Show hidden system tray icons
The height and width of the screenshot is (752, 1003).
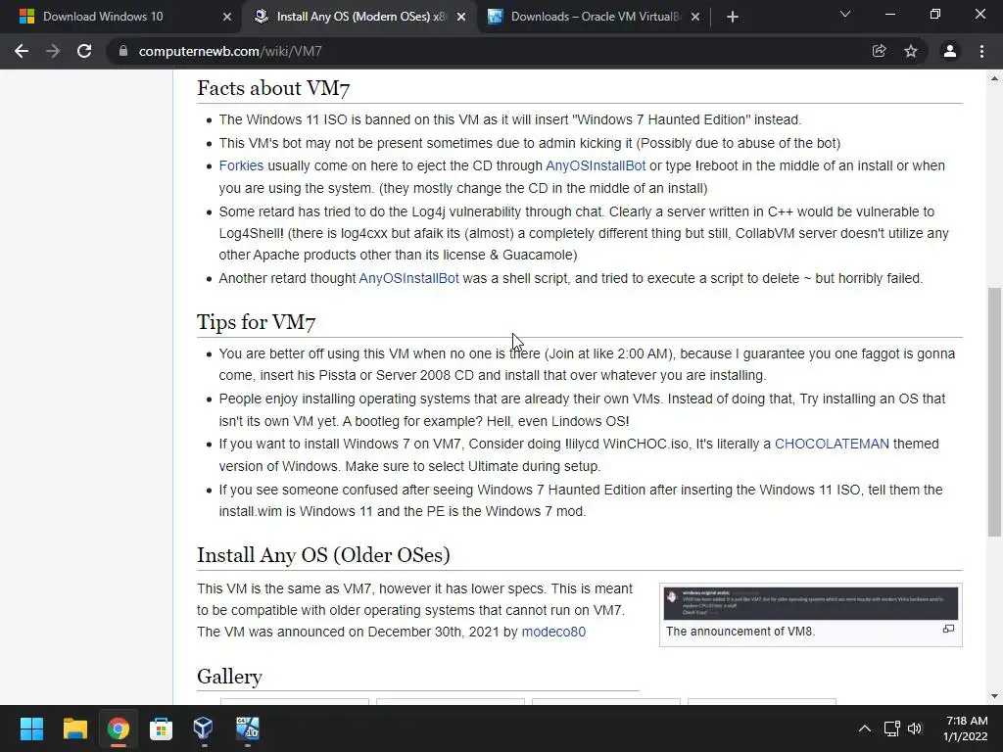(864, 728)
